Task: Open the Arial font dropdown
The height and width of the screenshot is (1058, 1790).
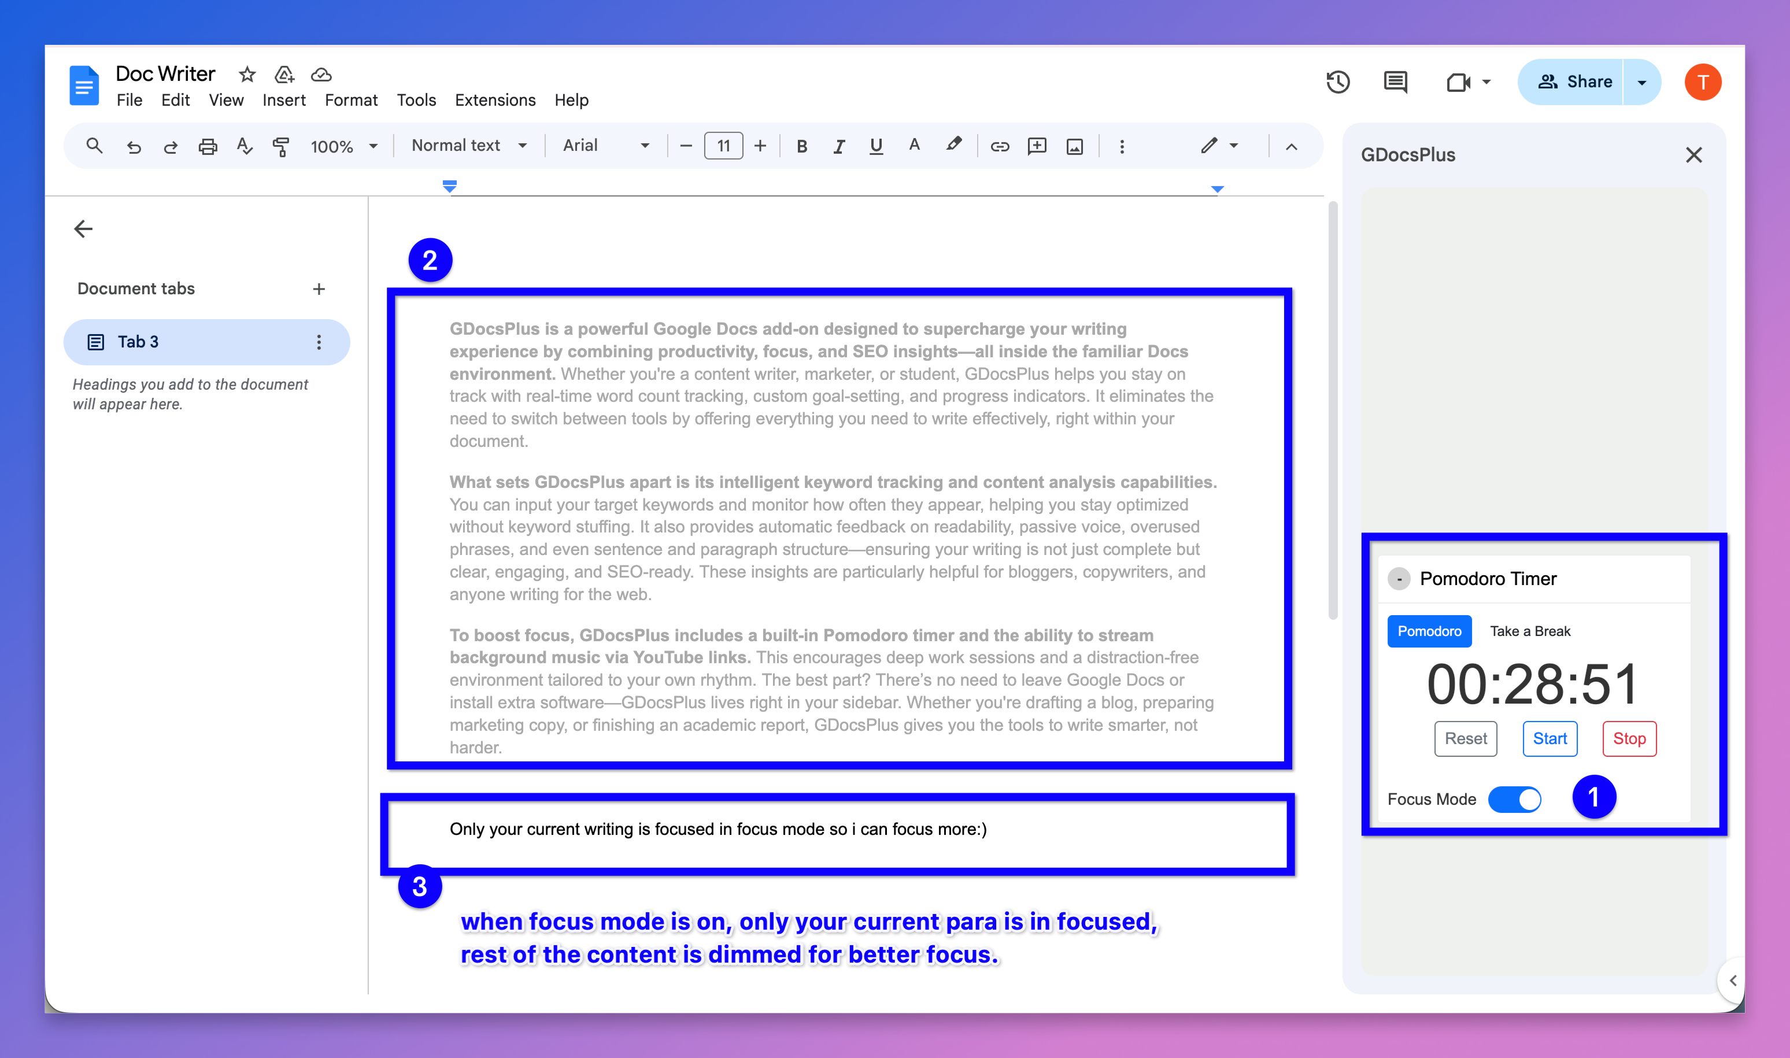Action: 605,146
